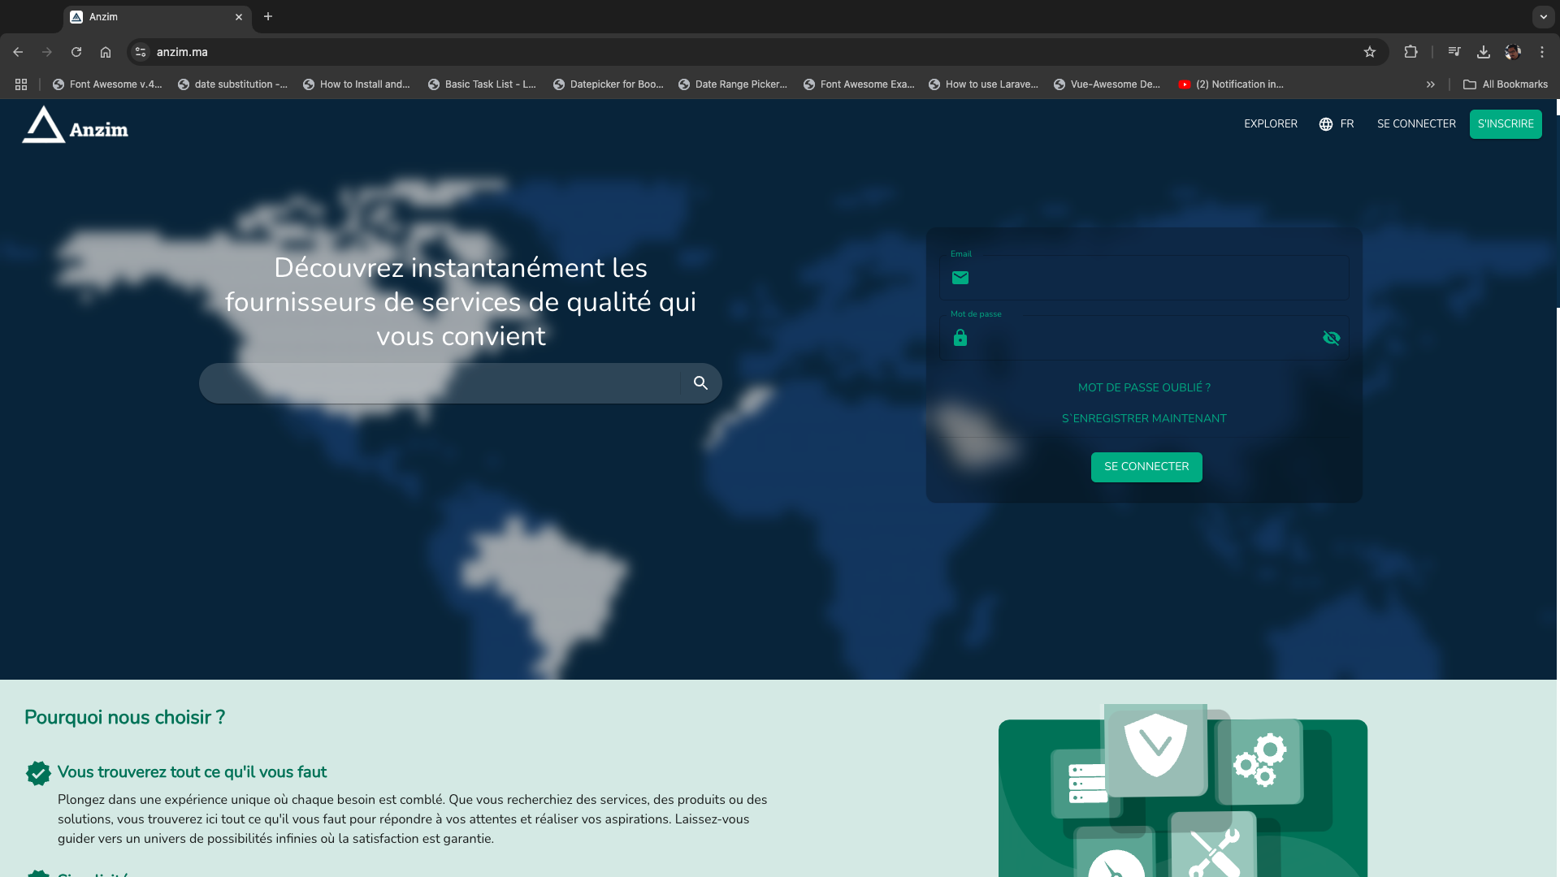Open the MOT DE PASSE OUBLIÉ link

tap(1143, 387)
